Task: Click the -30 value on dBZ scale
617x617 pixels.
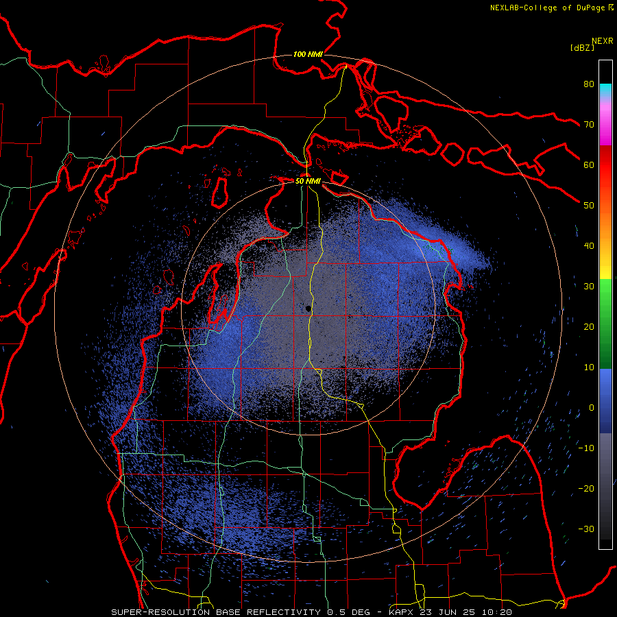Action: [x=586, y=529]
